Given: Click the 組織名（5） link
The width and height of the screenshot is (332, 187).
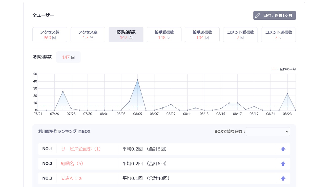Looking at the screenshot, I should [72, 164].
